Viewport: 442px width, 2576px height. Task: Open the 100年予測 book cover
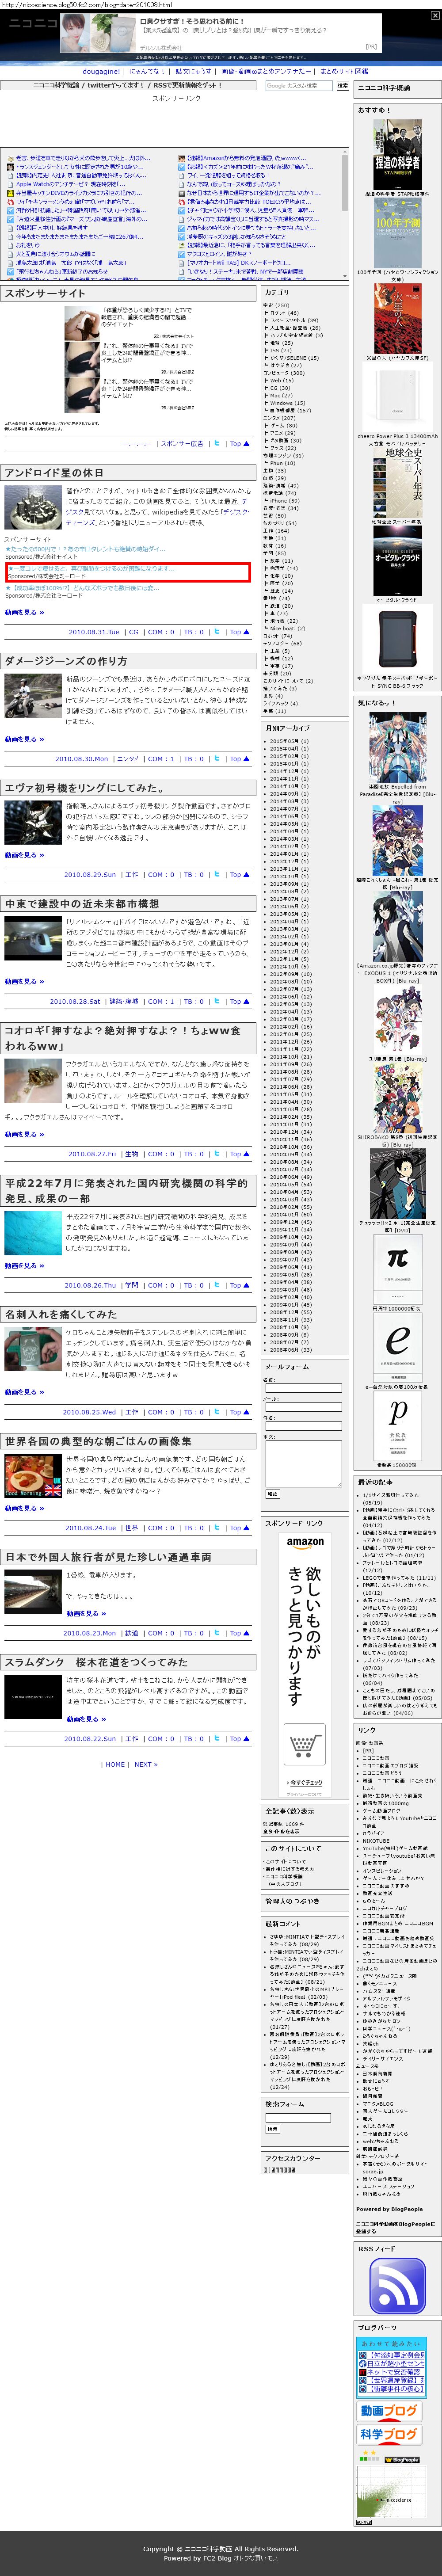397,232
